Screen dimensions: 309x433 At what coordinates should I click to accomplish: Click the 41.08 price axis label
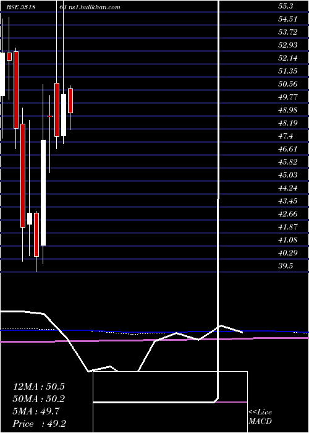click(x=287, y=240)
